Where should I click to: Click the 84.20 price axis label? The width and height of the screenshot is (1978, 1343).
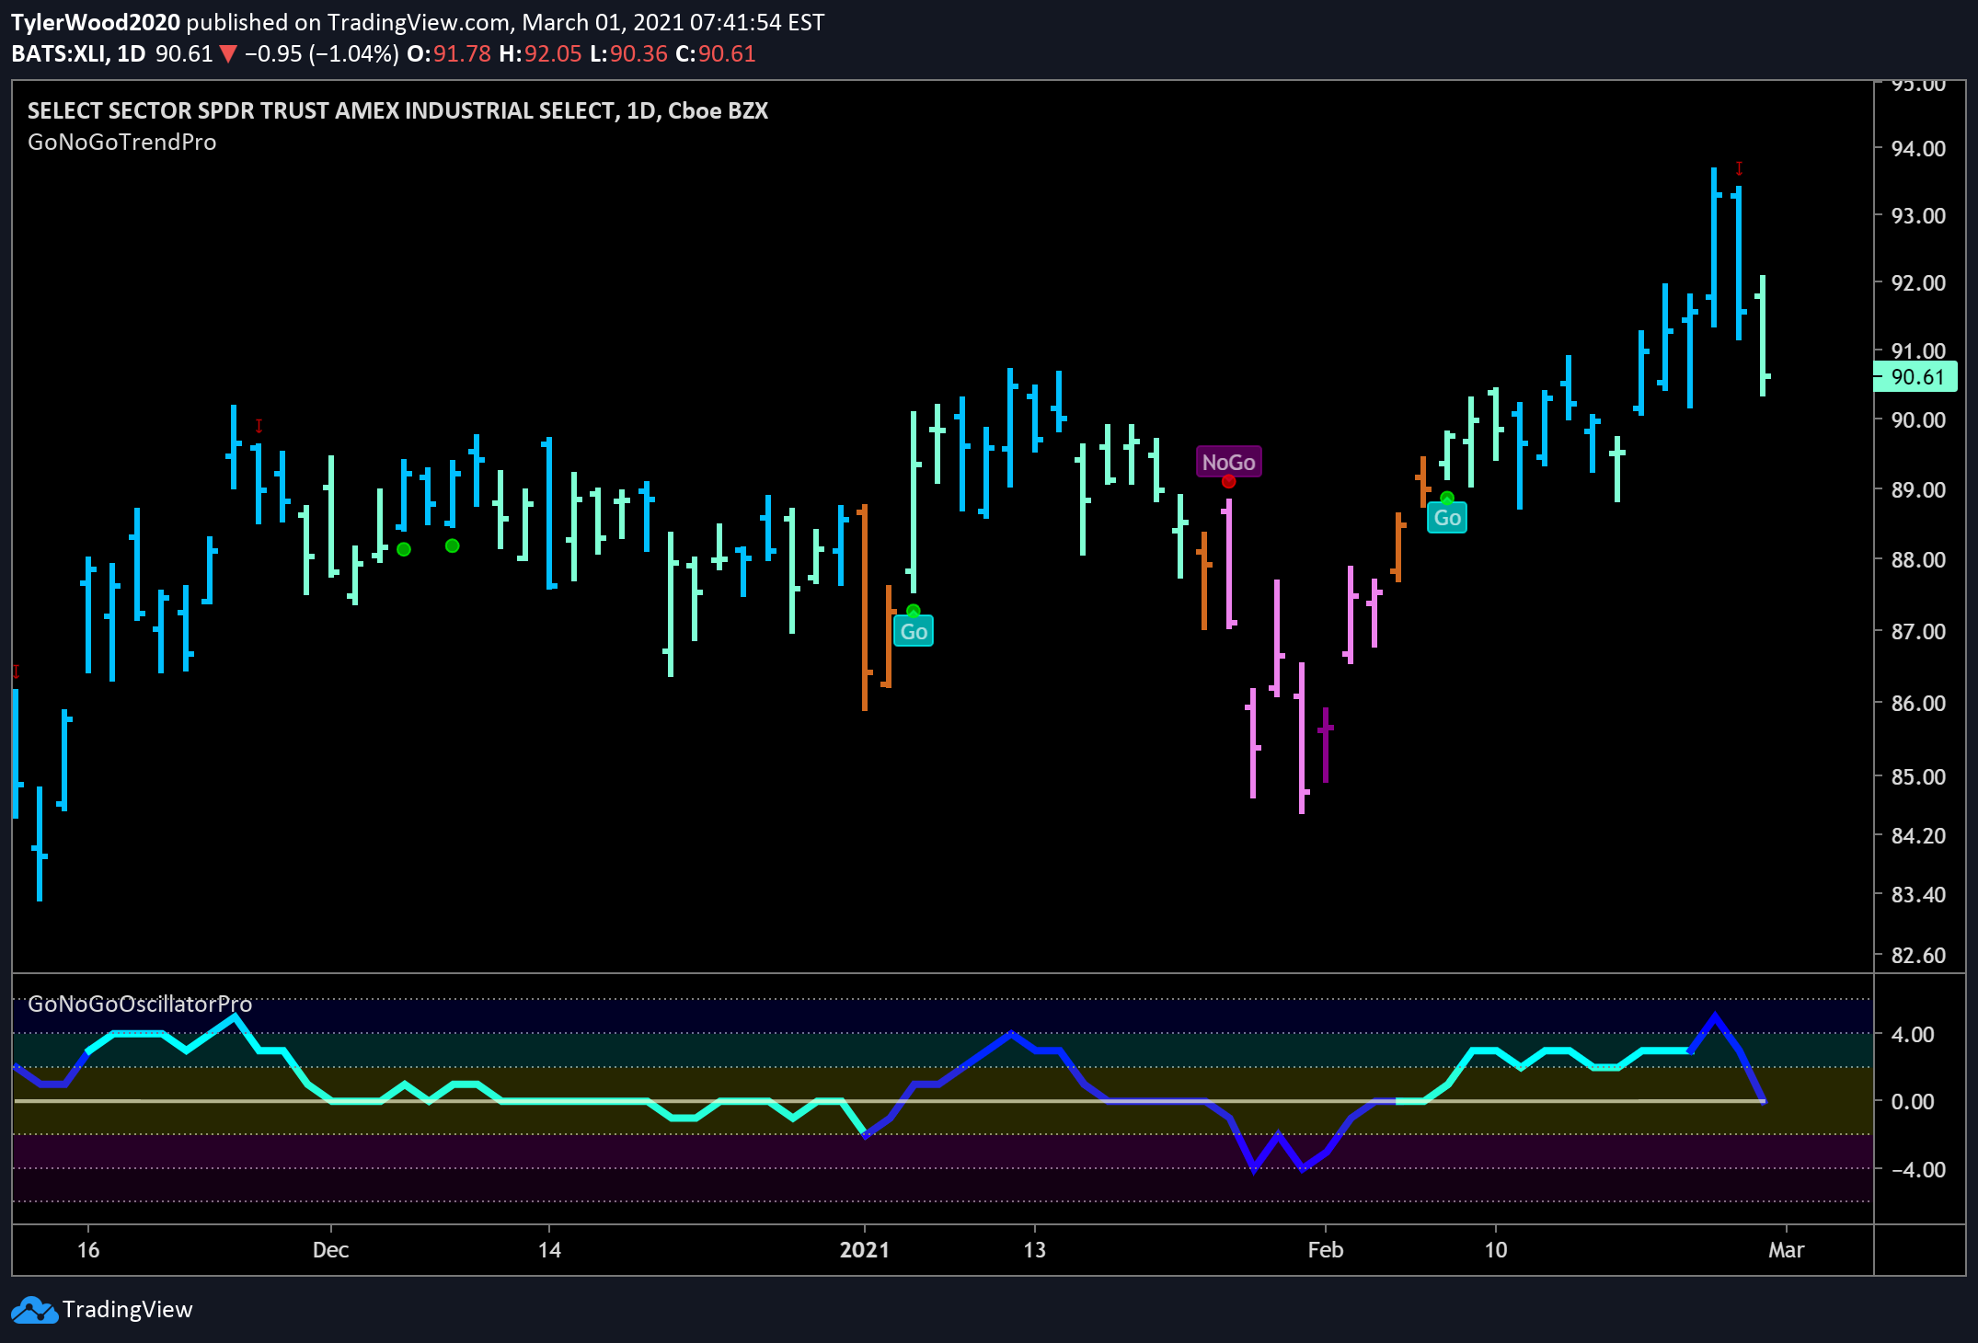pos(1918,835)
